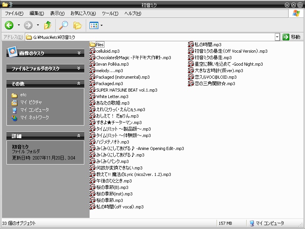Viewport: 305px width, 229px height.
Task: Select the White Letter.mp3 file icon
Action: pos(93,97)
